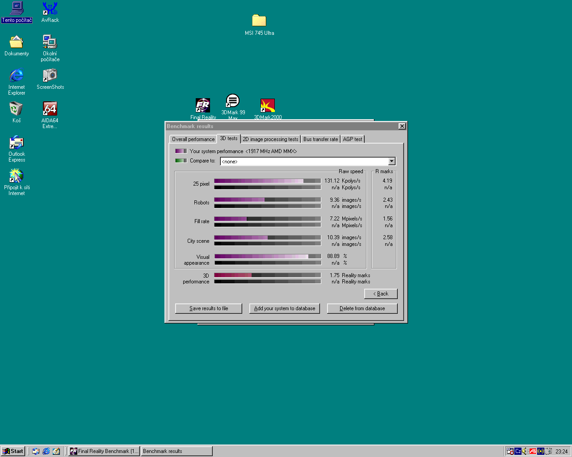Screen dimensions: 572x457
Task: Expand the Compare to dropdown arrow
Action: coord(391,162)
